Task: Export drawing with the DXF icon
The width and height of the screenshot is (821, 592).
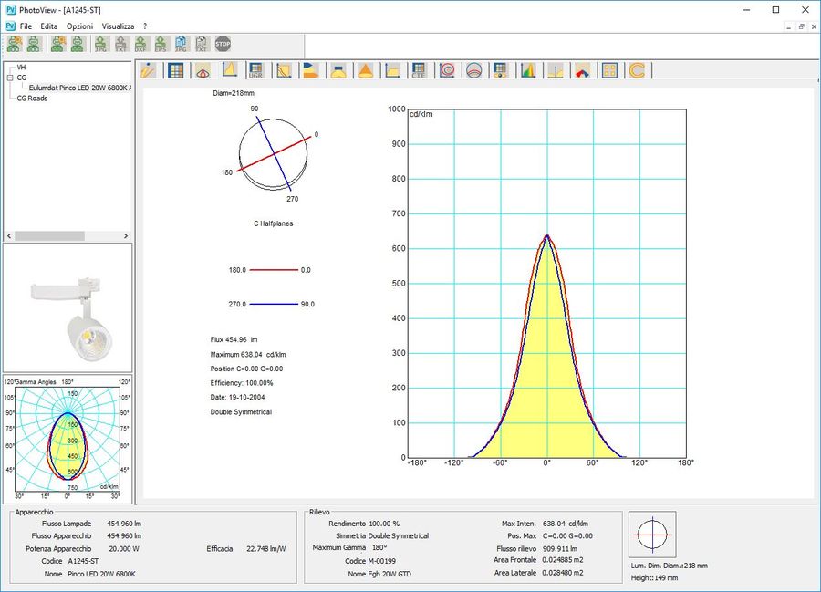Action: coord(140,44)
